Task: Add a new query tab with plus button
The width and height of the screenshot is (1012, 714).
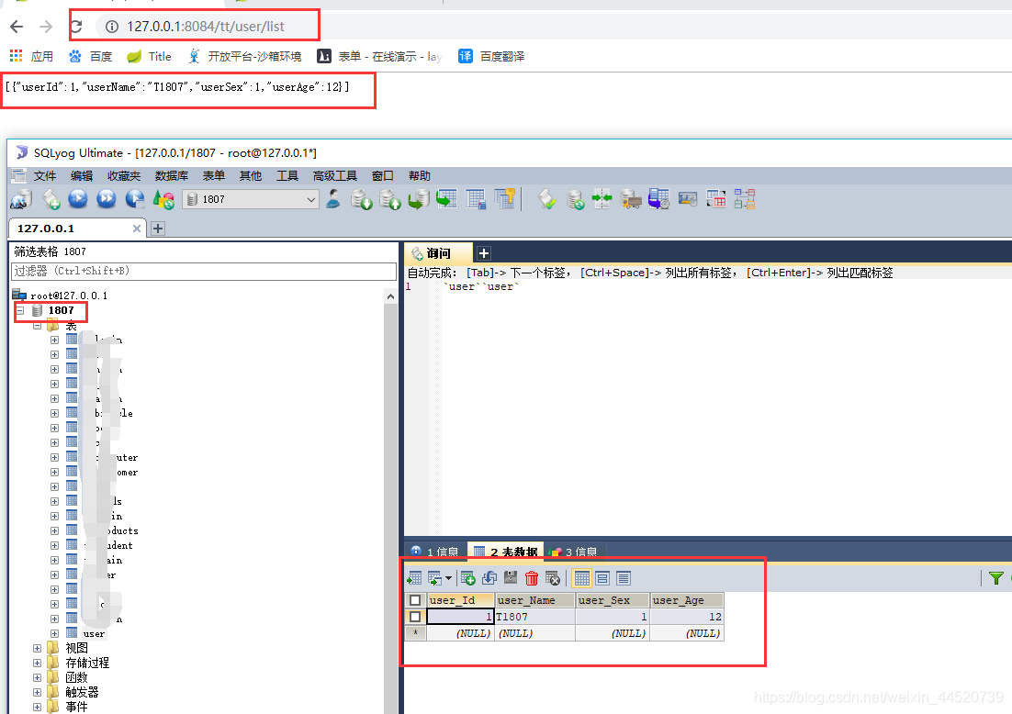Action: [484, 253]
